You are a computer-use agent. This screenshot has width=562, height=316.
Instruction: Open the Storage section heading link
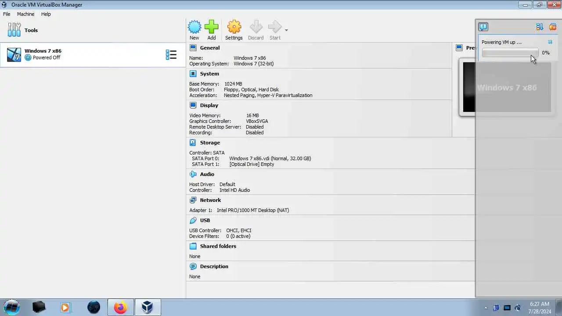(210, 143)
